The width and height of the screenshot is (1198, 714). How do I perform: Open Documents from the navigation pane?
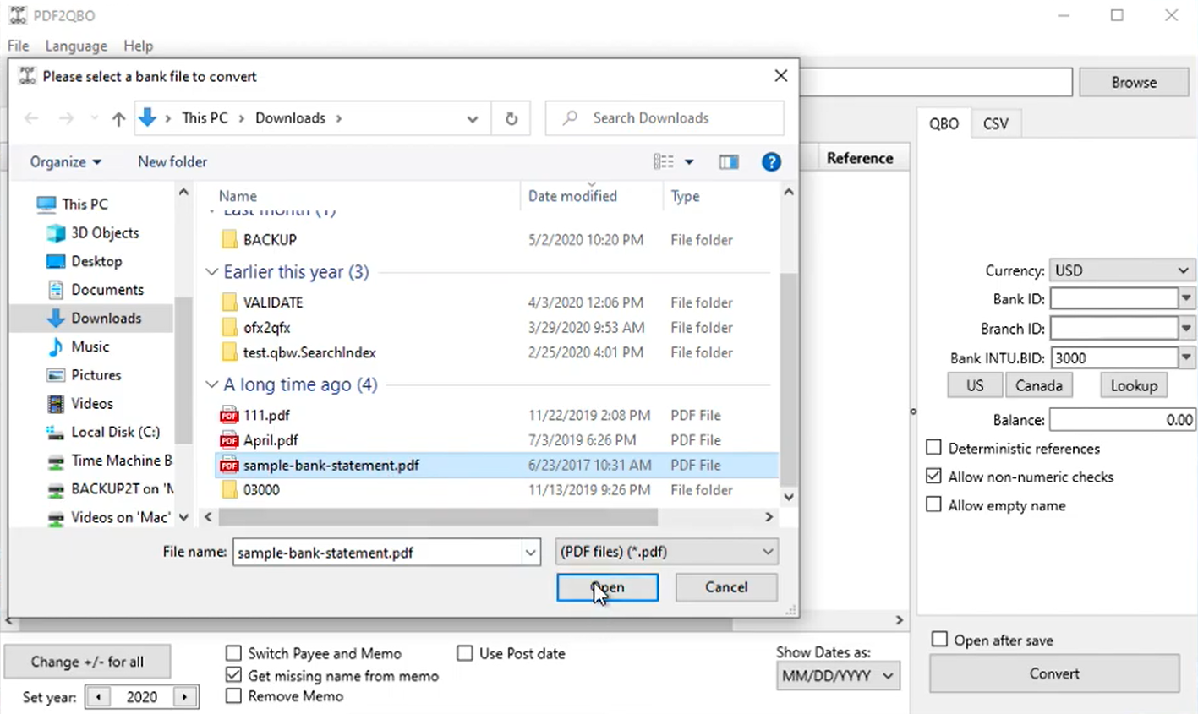pyautogui.click(x=107, y=290)
